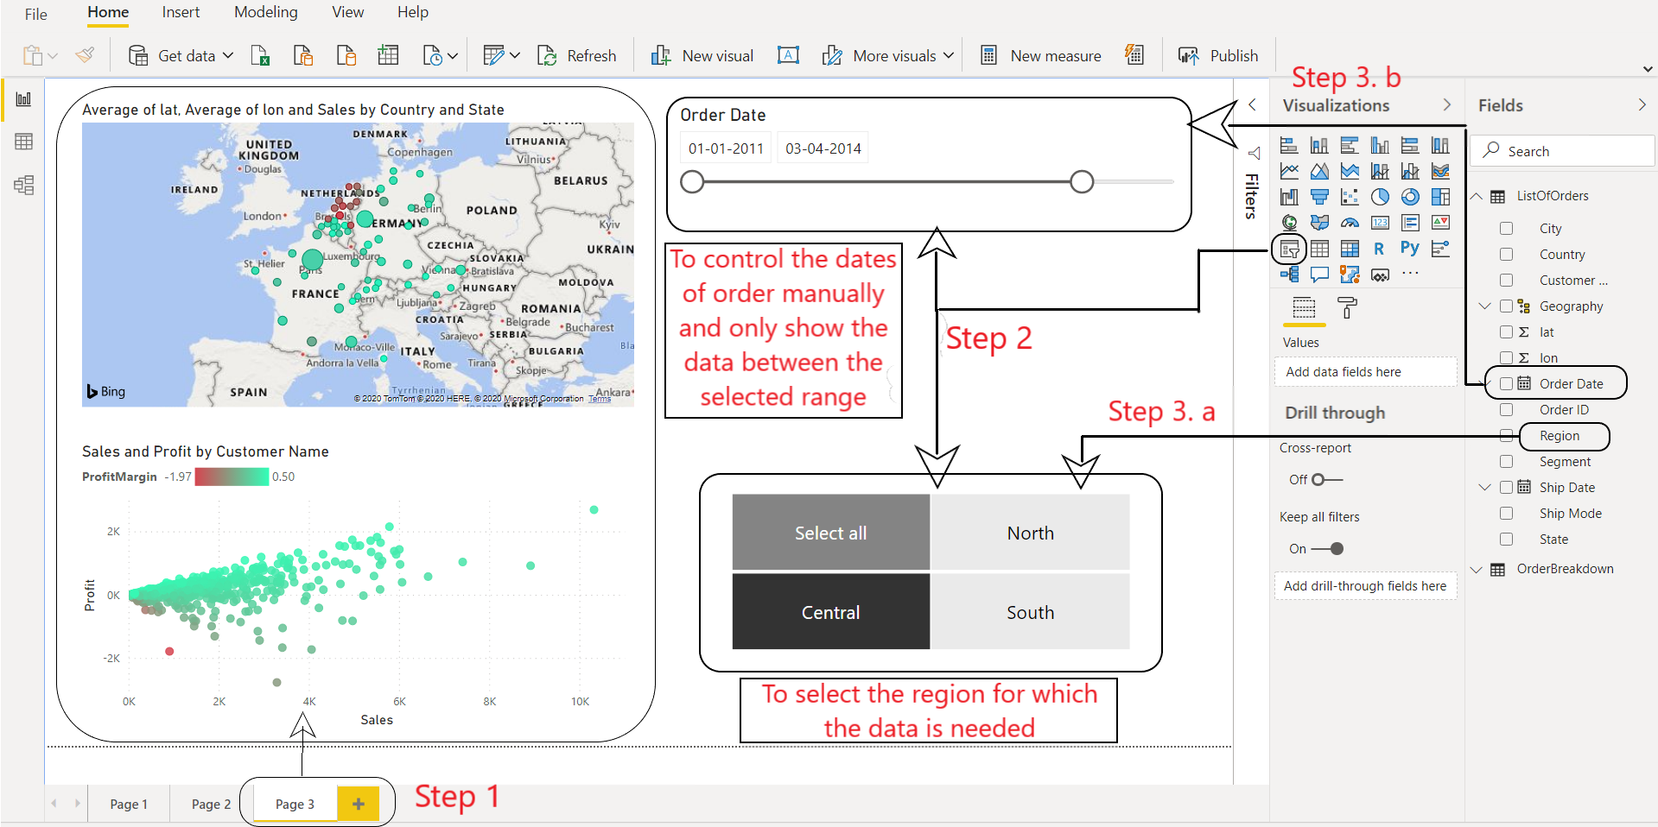
Task: Click the start date 01-01-2011 field
Action: (727, 148)
